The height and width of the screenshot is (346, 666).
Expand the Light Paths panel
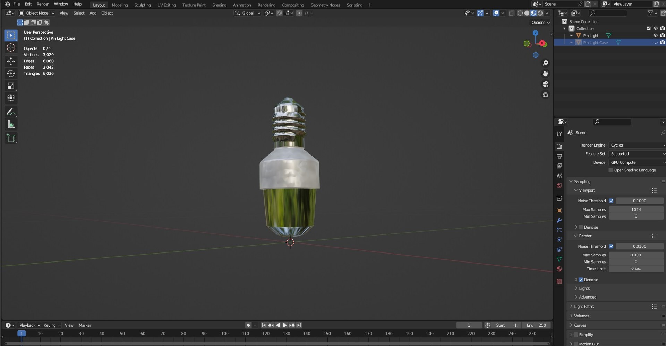(584, 307)
